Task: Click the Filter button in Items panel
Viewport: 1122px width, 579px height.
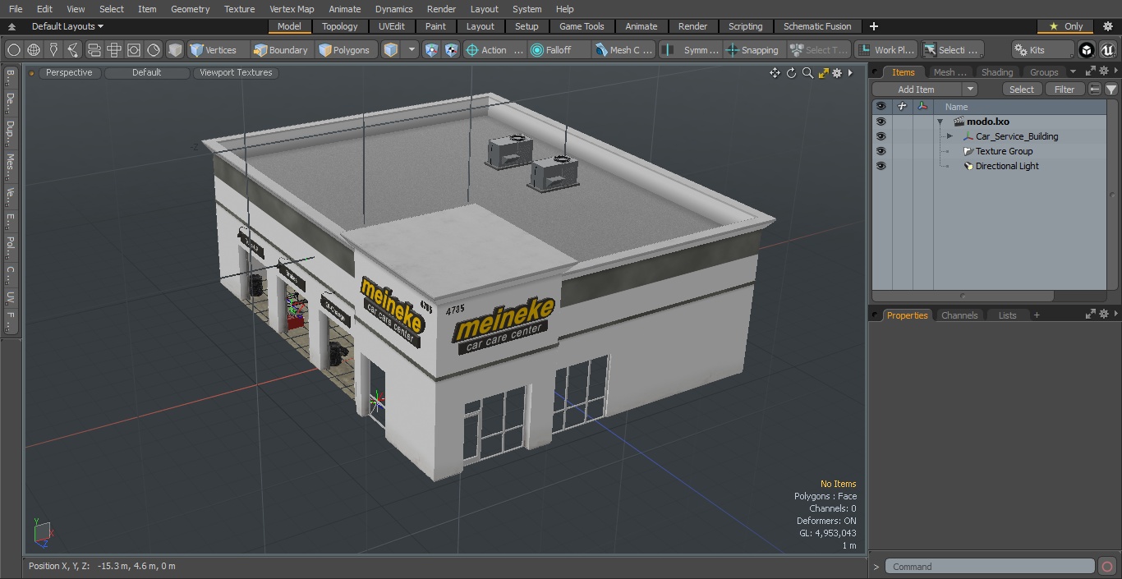Action: click(1065, 90)
